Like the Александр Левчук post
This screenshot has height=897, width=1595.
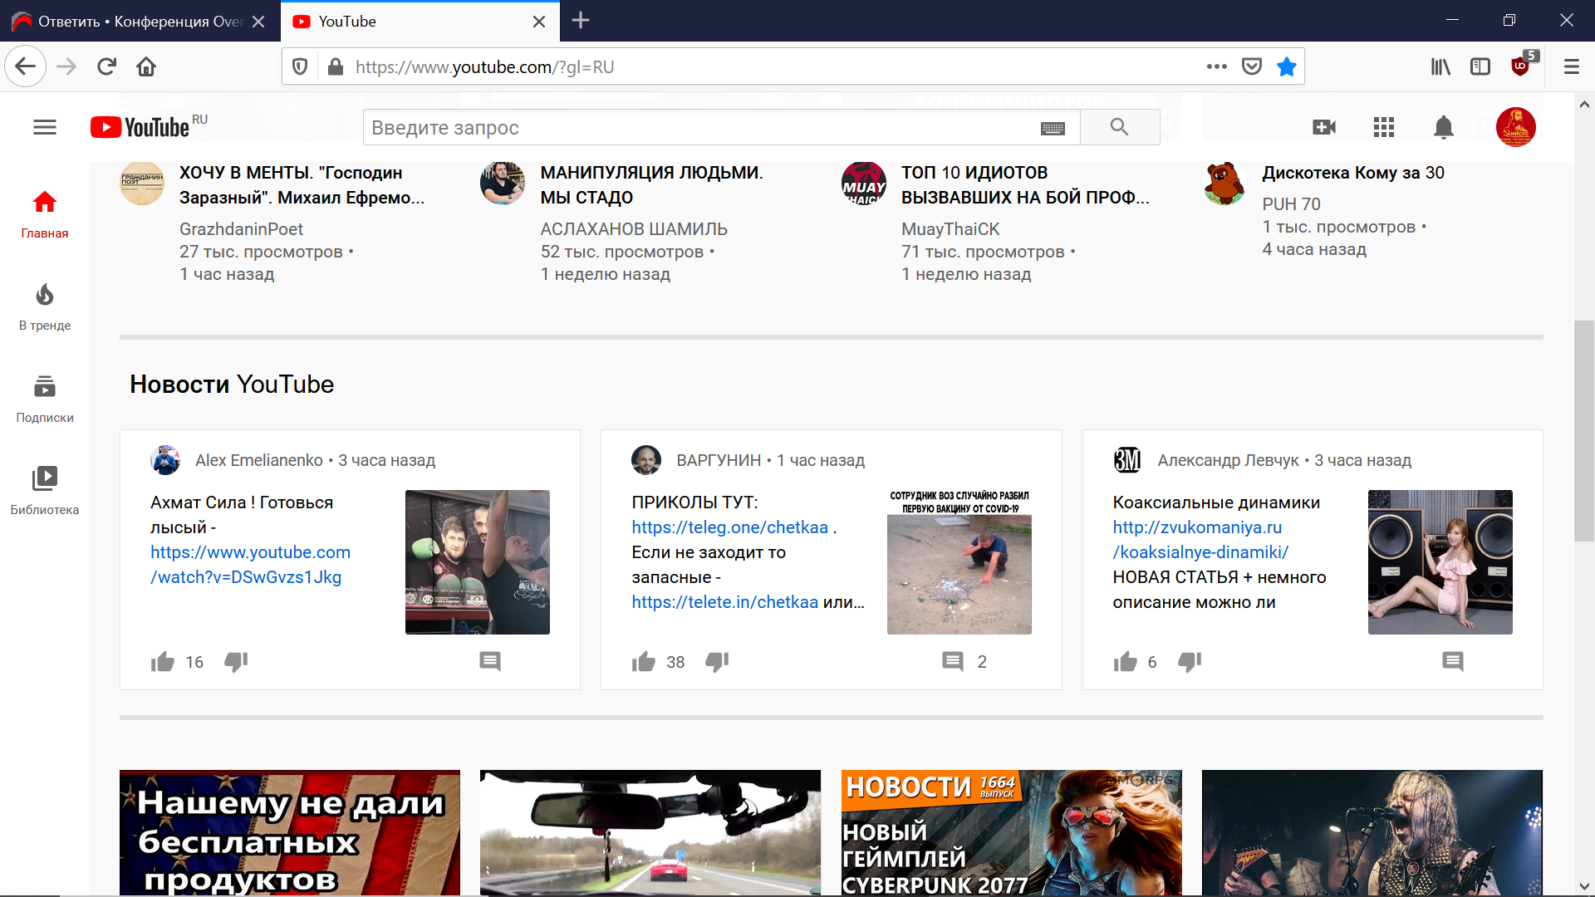[x=1125, y=662]
